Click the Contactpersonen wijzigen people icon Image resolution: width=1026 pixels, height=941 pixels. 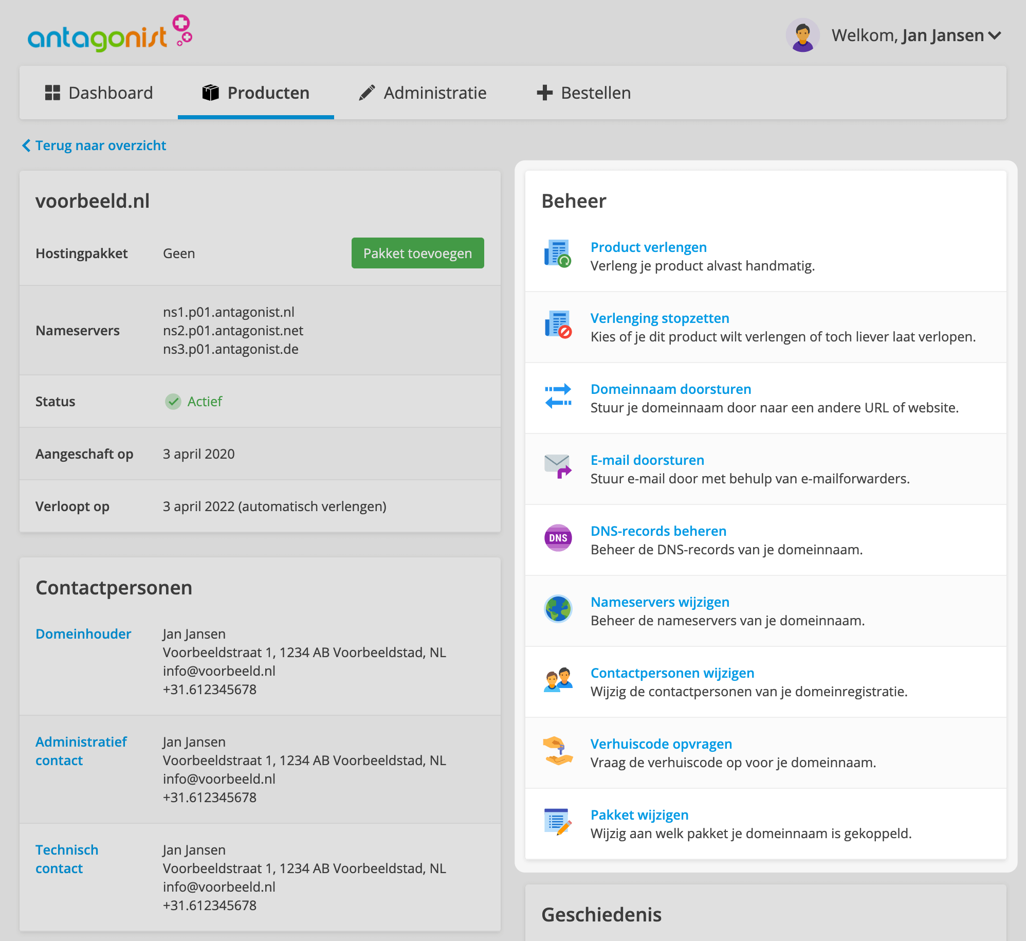click(x=558, y=680)
